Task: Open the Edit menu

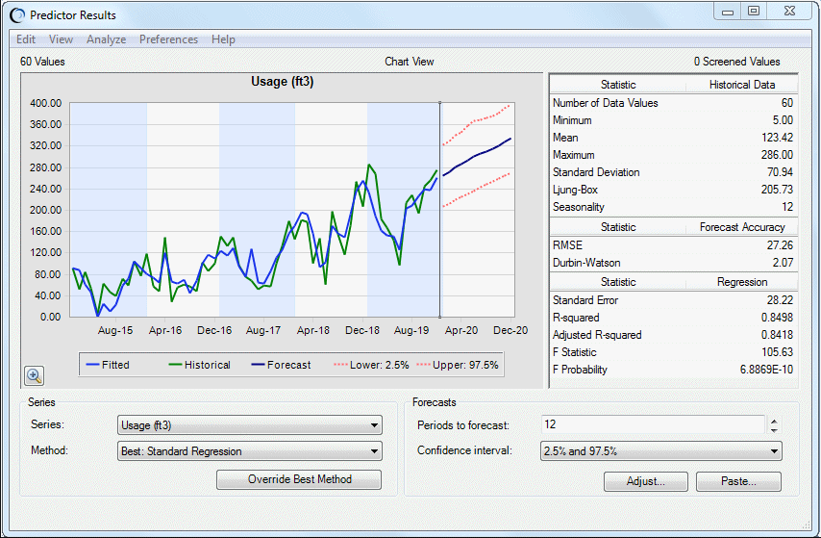Action: click(x=26, y=39)
